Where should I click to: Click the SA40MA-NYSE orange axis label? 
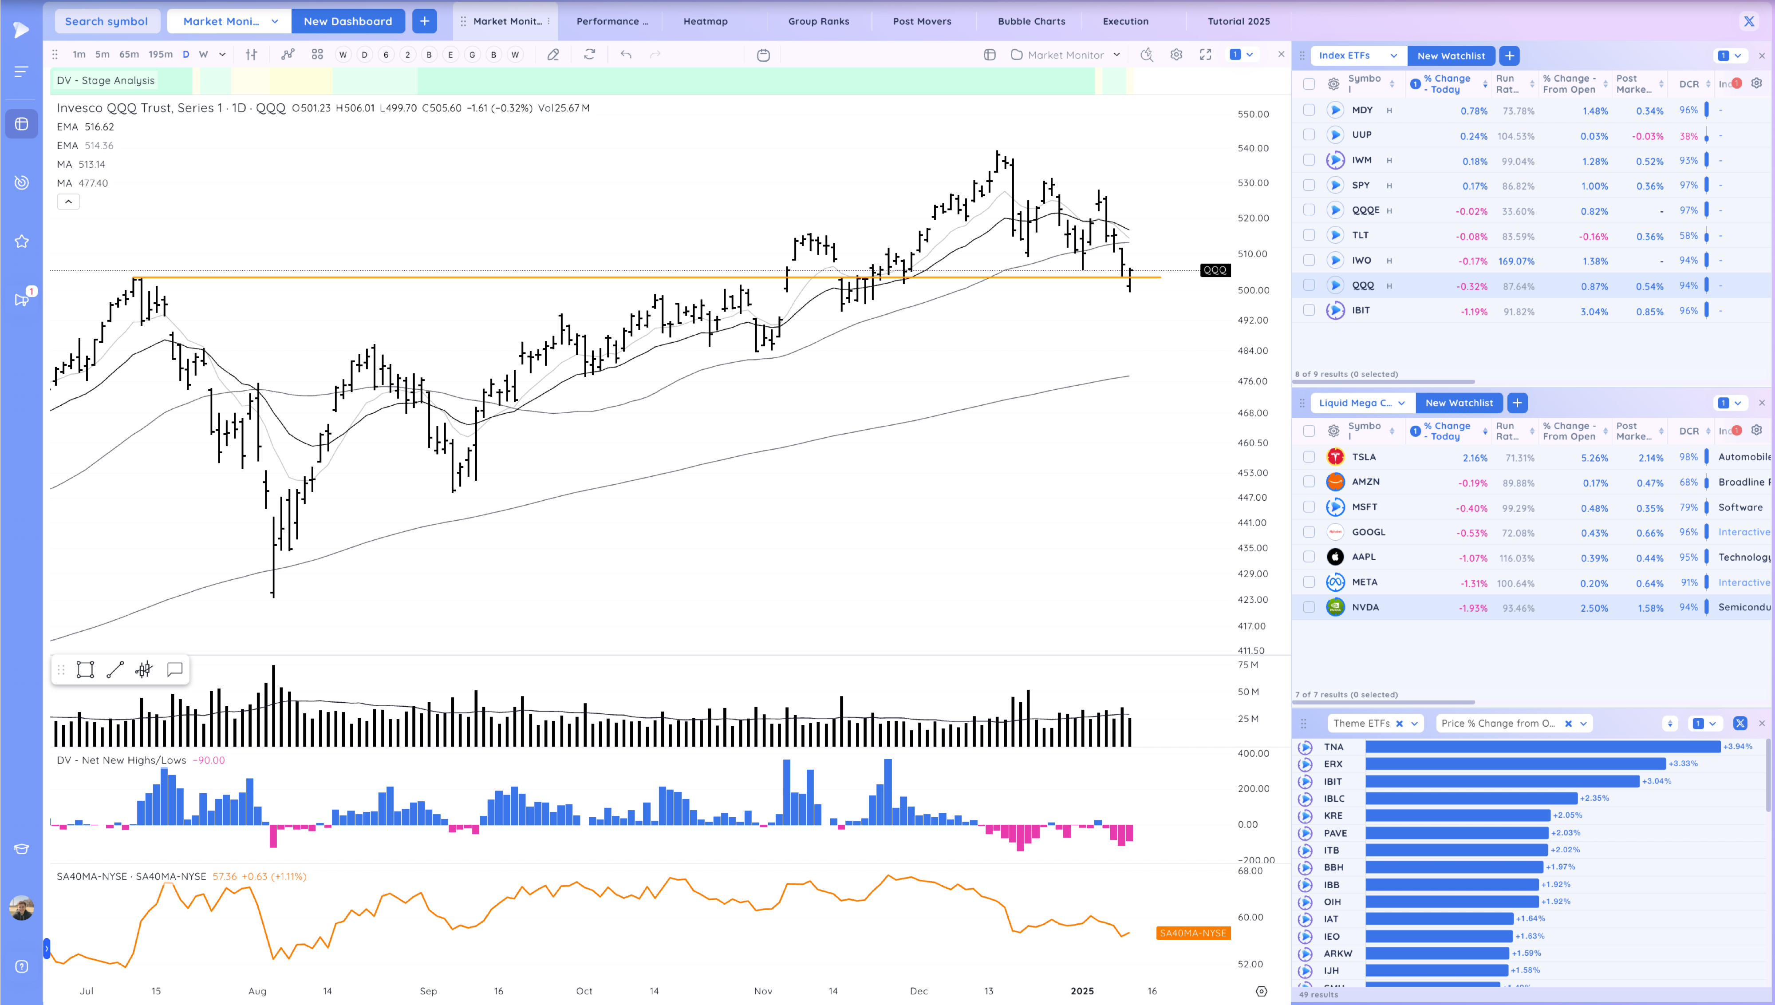tap(1193, 933)
